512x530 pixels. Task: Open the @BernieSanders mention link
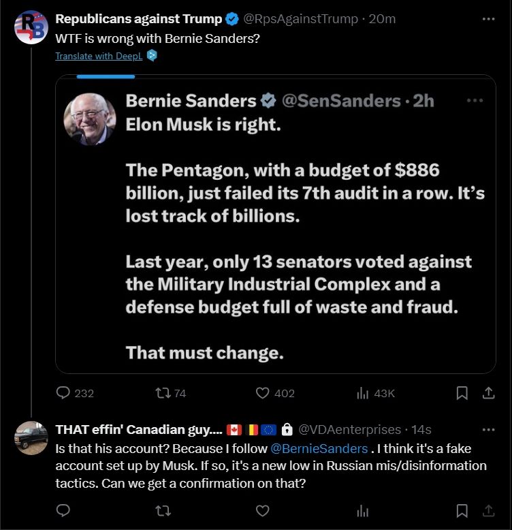tap(319, 449)
